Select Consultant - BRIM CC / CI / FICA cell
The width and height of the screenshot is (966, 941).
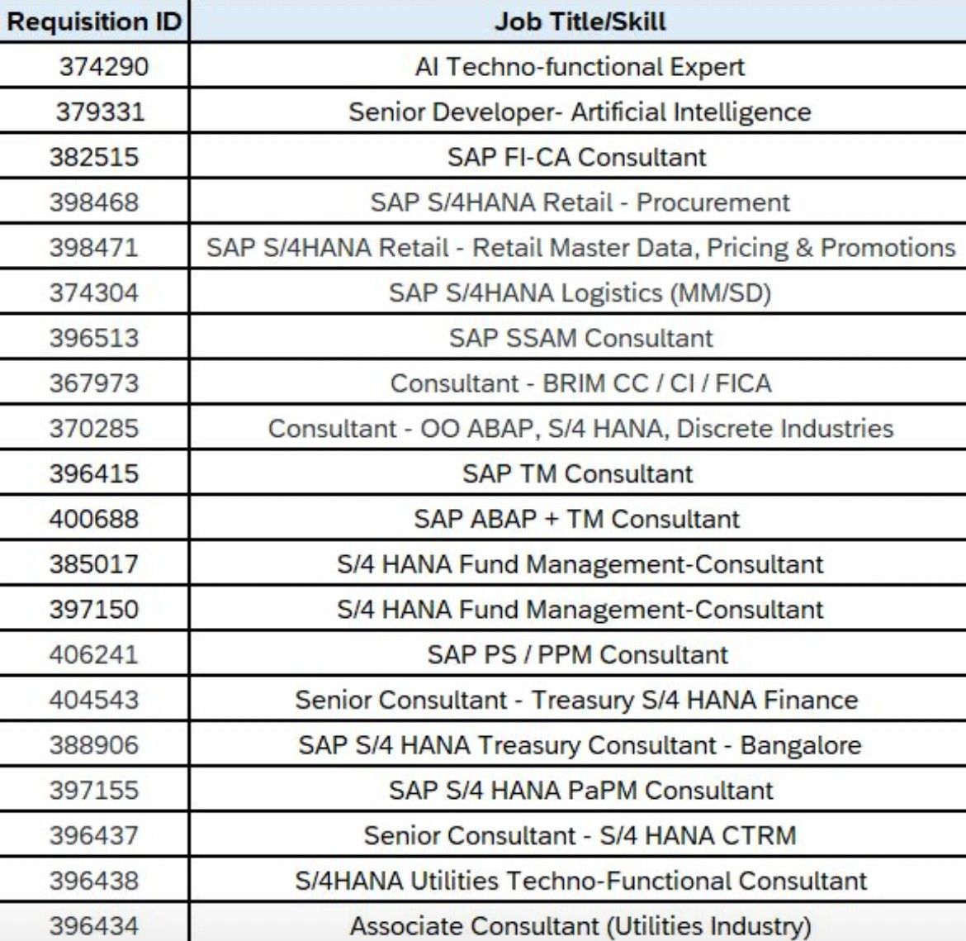point(579,383)
